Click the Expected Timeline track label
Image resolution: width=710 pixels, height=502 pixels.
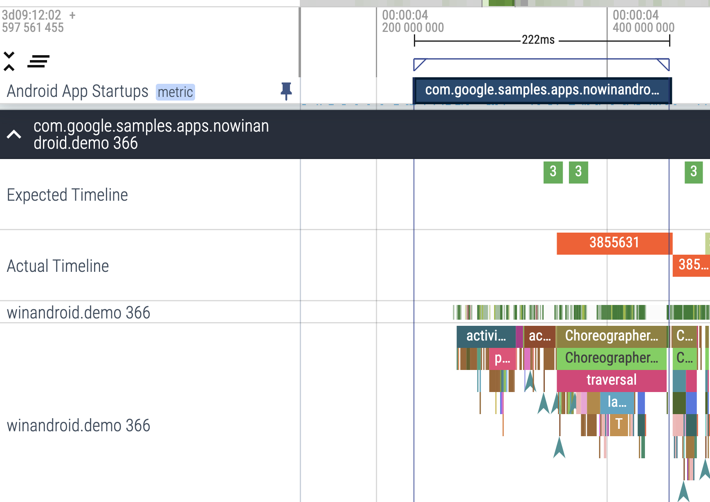click(67, 195)
